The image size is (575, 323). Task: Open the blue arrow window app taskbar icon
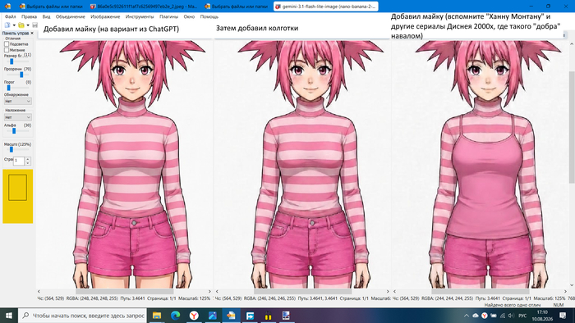coord(250,316)
